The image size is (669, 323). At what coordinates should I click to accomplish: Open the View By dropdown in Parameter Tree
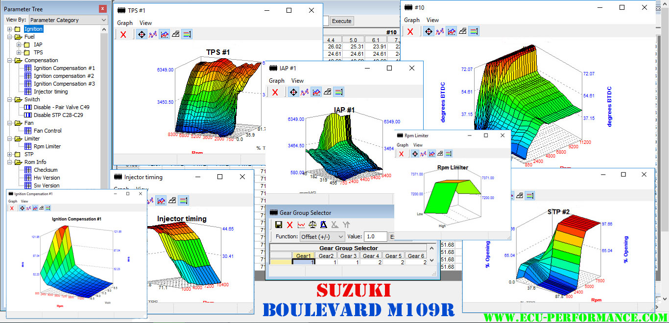pyautogui.click(x=68, y=20)
